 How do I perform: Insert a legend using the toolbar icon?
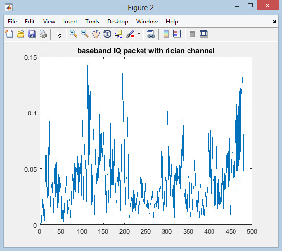coord(177,34)
